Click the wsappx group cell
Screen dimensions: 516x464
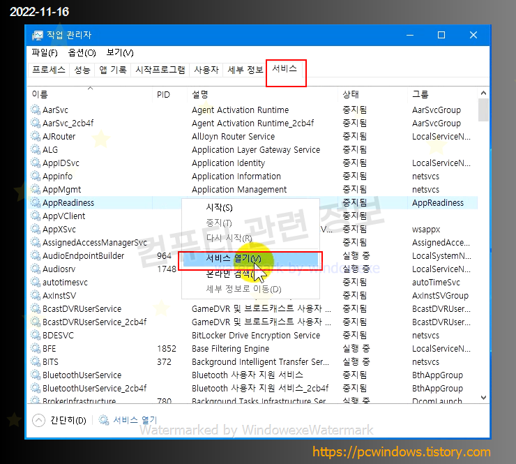pos(426,229)
